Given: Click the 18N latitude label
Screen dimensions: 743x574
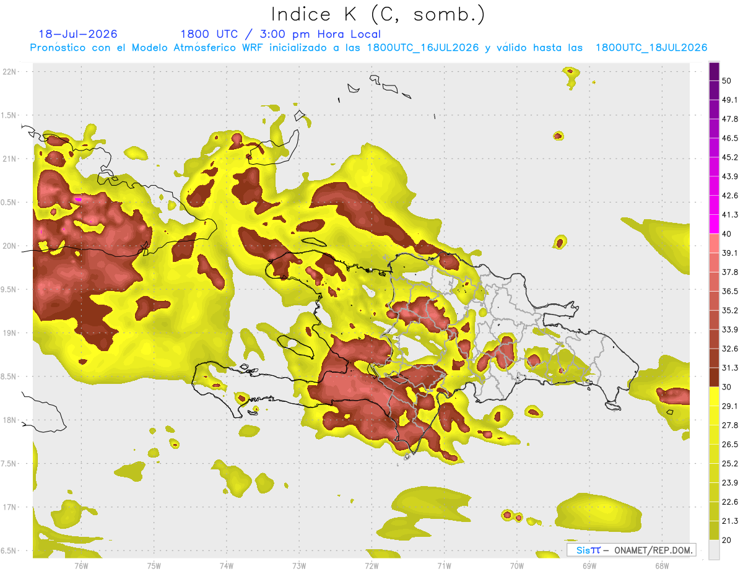Looking at the screenshot, I should coord(10,420).
